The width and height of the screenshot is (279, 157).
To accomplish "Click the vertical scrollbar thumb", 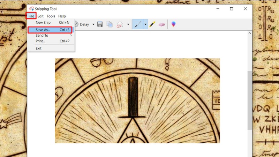I will point(250,100).
